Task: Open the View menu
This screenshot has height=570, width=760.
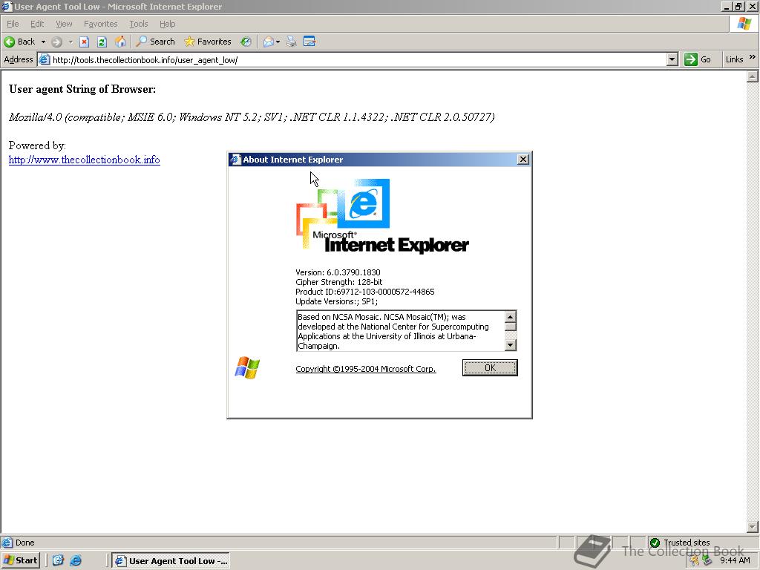Action: tap(64, 24)
